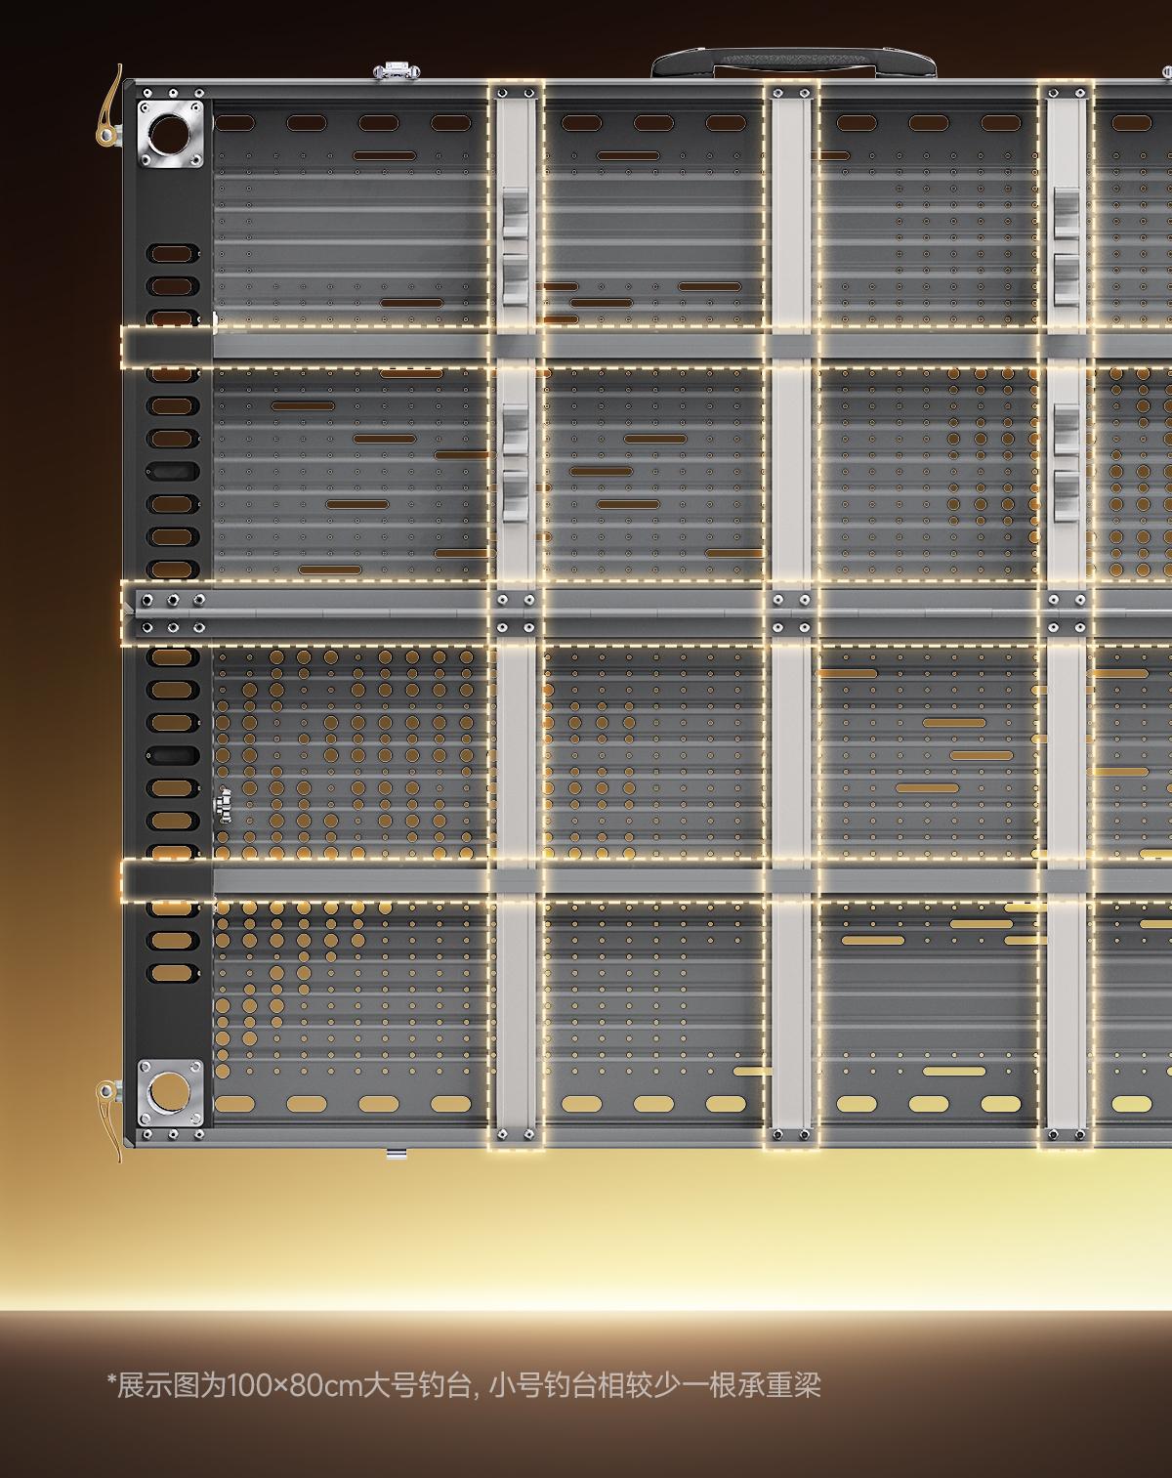This screenshot has height=1478, width=1172.
Task: Click the first gold oblong slot in bottom row
Action: (x=234, y=1104)
